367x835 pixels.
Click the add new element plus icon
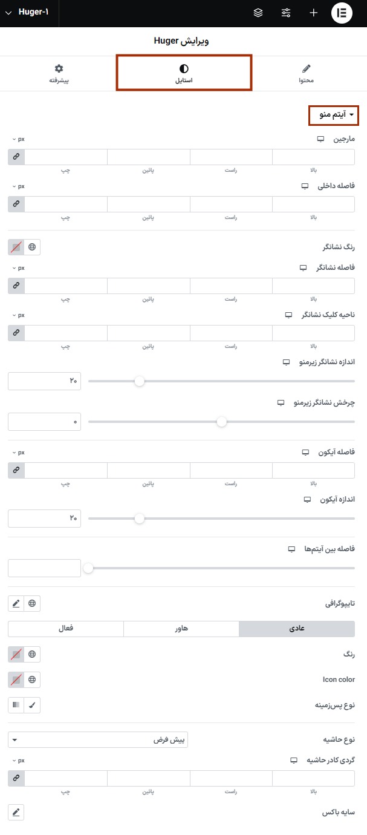313,11
